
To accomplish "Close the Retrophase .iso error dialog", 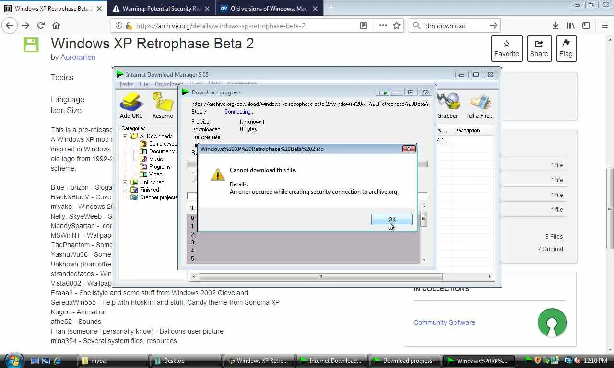I will [x=409, y=149].
